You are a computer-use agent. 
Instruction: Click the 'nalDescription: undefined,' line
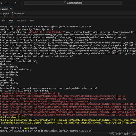pos(16,69)
